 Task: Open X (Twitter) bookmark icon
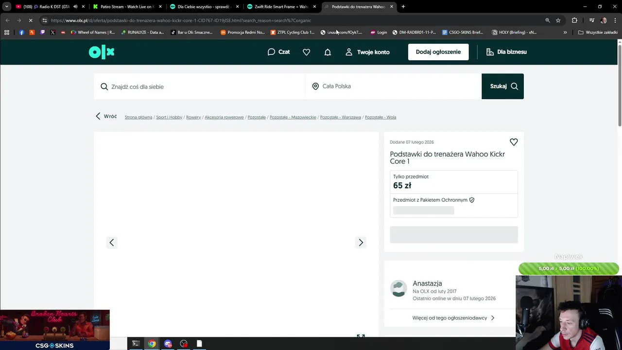53,33
